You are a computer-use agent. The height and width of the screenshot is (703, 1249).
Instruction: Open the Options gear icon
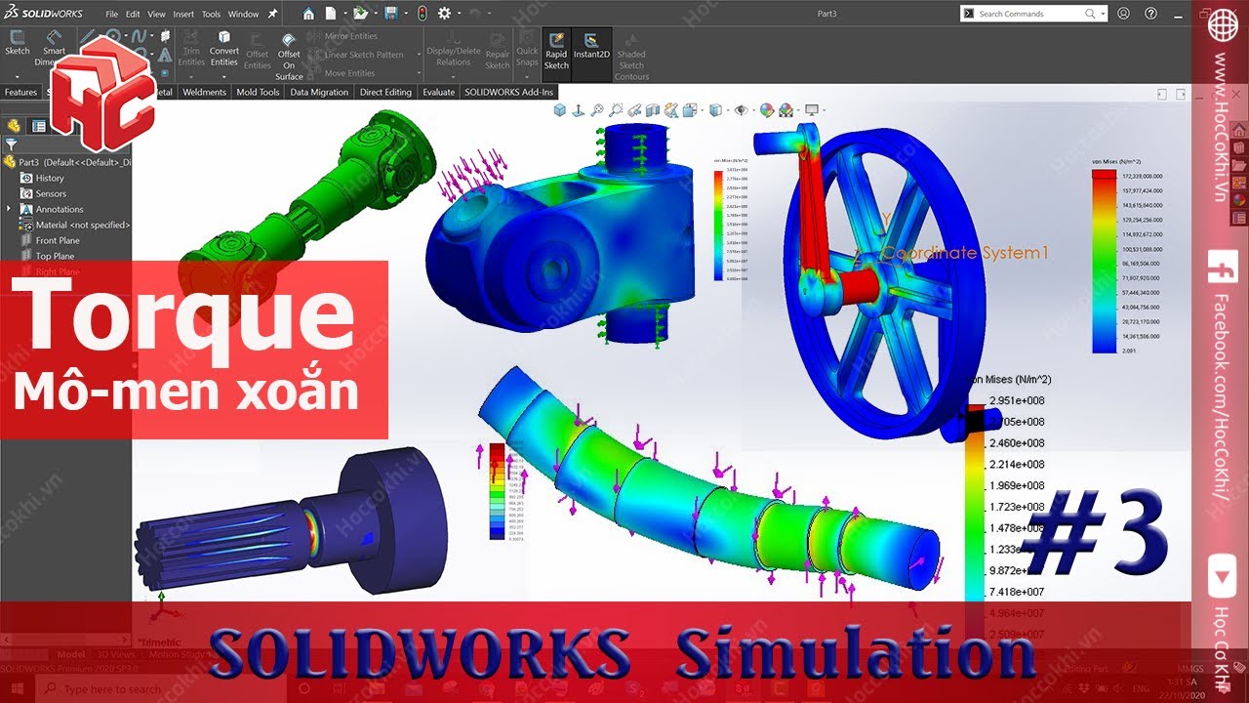(x=444, y=14)
